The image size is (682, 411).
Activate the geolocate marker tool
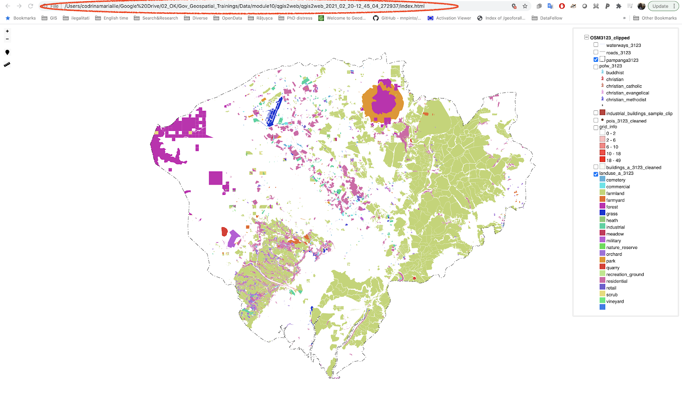pyautogui.click(x=7, y=52)
